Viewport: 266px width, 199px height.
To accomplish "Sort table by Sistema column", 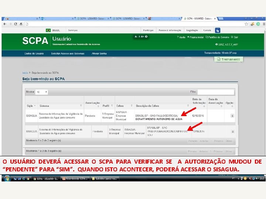I will coord(61,106).
